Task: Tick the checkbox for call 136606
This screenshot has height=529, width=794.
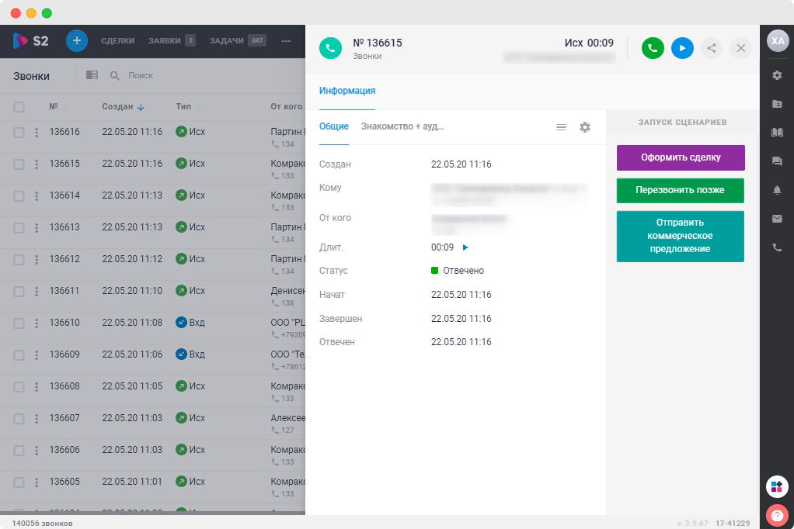Action: 19,451
